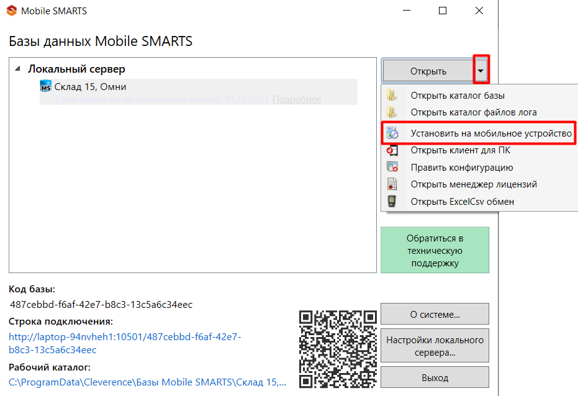Click the Код базы: label
578x396 pixels.
[x=32, y=289]
